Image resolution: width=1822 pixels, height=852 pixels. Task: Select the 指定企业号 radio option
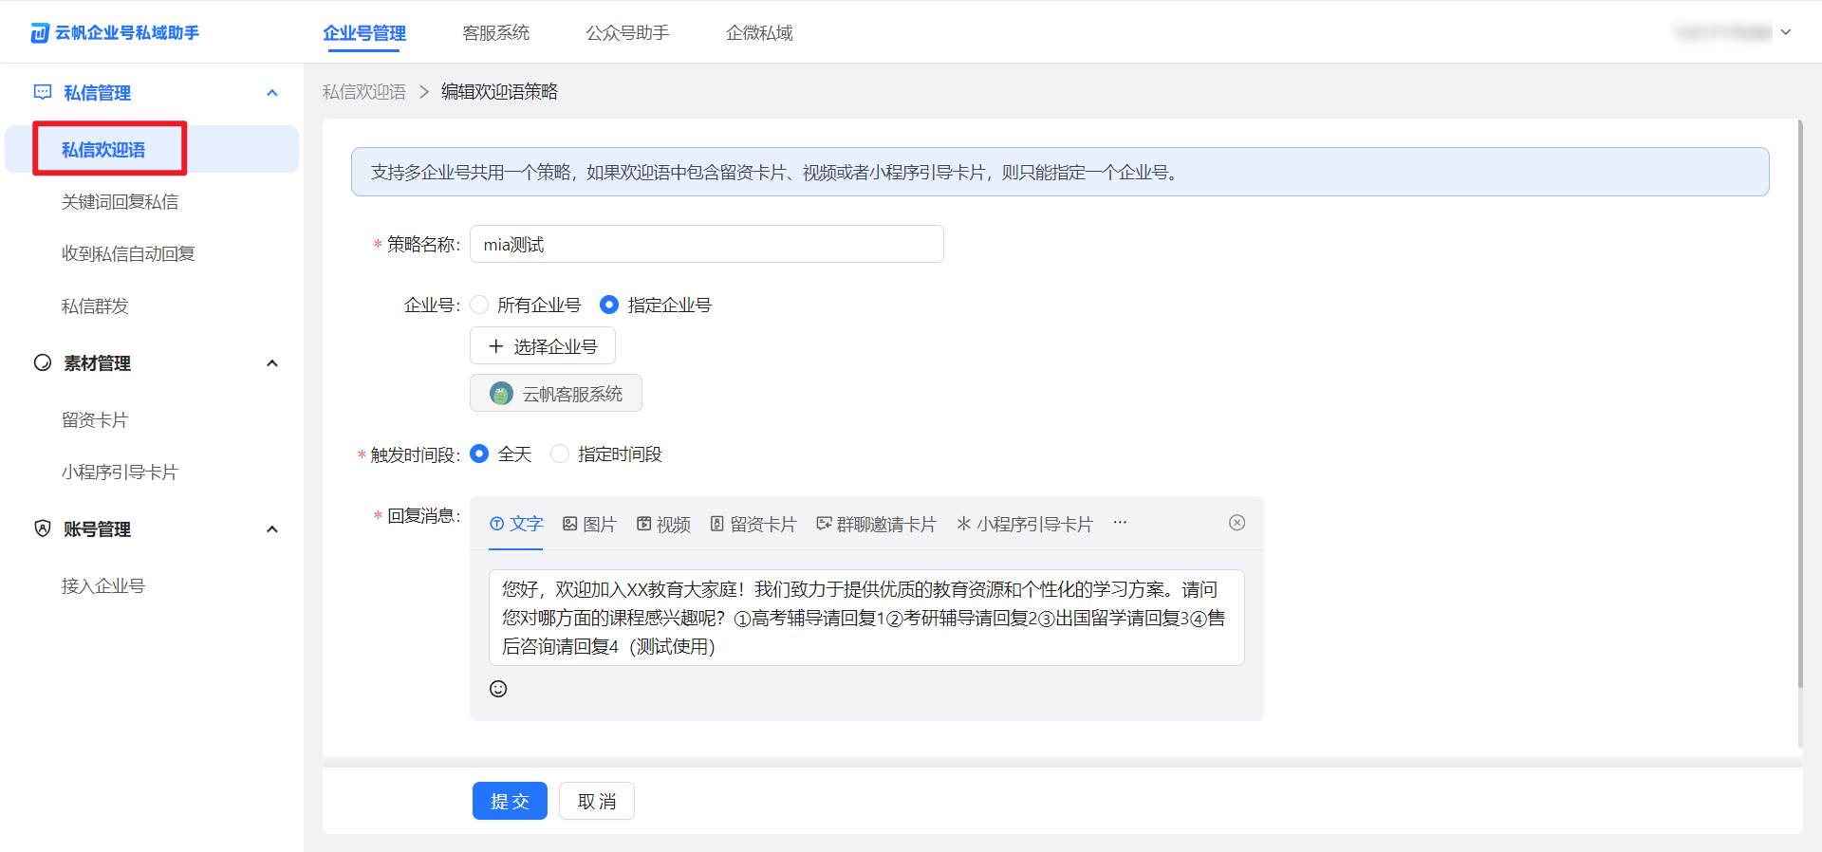[x=609, y=305]
